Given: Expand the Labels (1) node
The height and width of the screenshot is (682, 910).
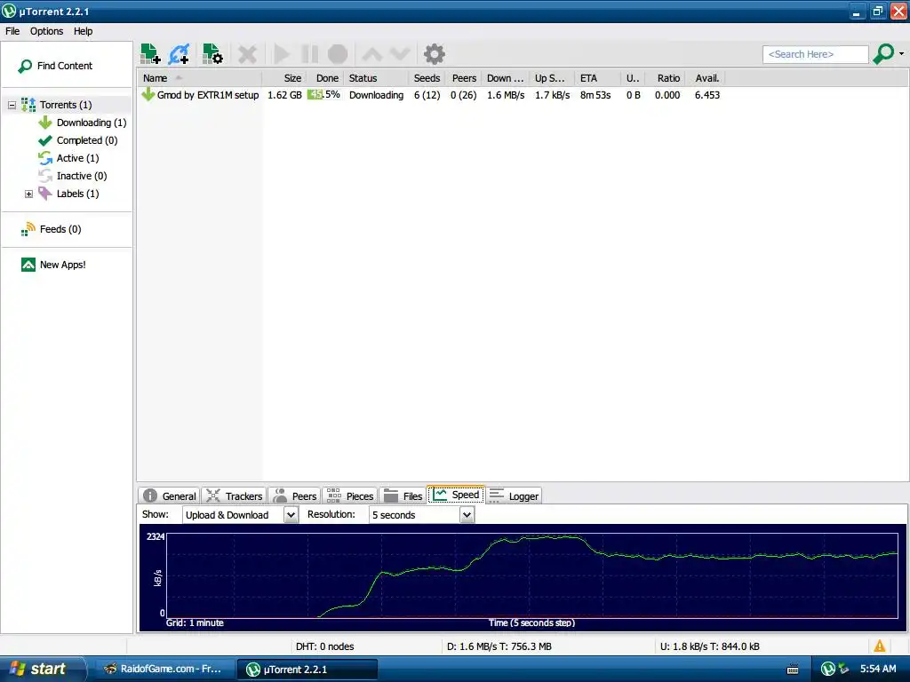Looking at the screenshot, I should tap(28, 194).
